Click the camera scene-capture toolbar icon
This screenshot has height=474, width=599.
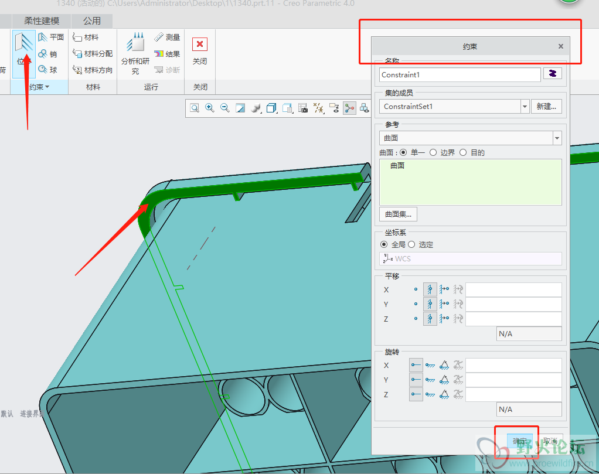303,108
